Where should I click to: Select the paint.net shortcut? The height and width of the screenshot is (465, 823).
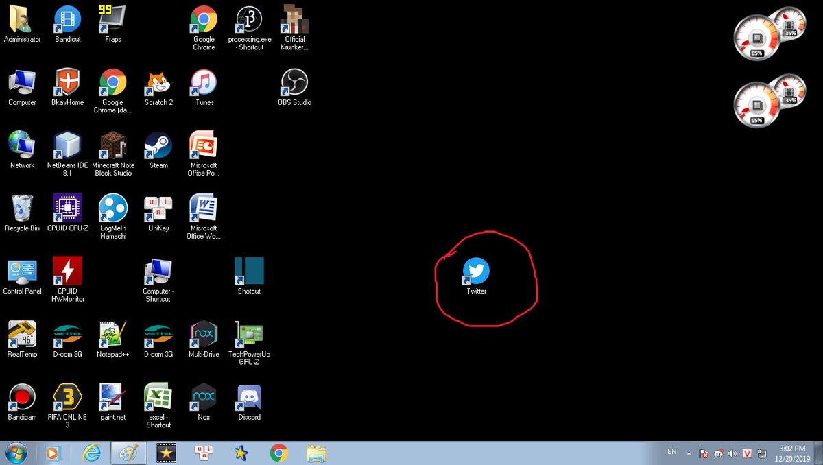tap(113, 403)
